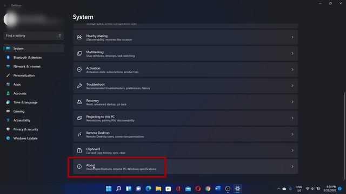
Task: Open Nearby sharing settings
Action: [185, 37]
